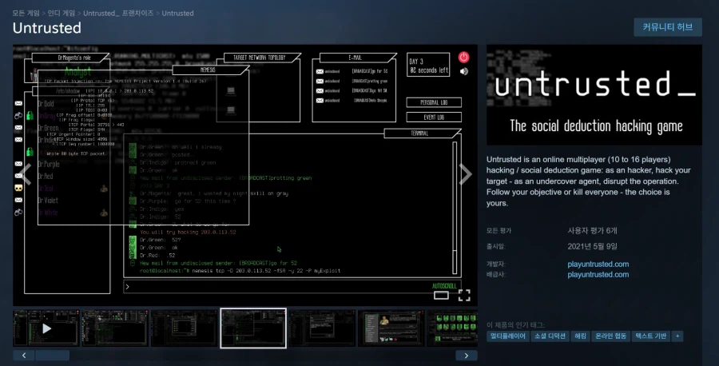Open the envelope for "go for 52" email

point(320,72)
